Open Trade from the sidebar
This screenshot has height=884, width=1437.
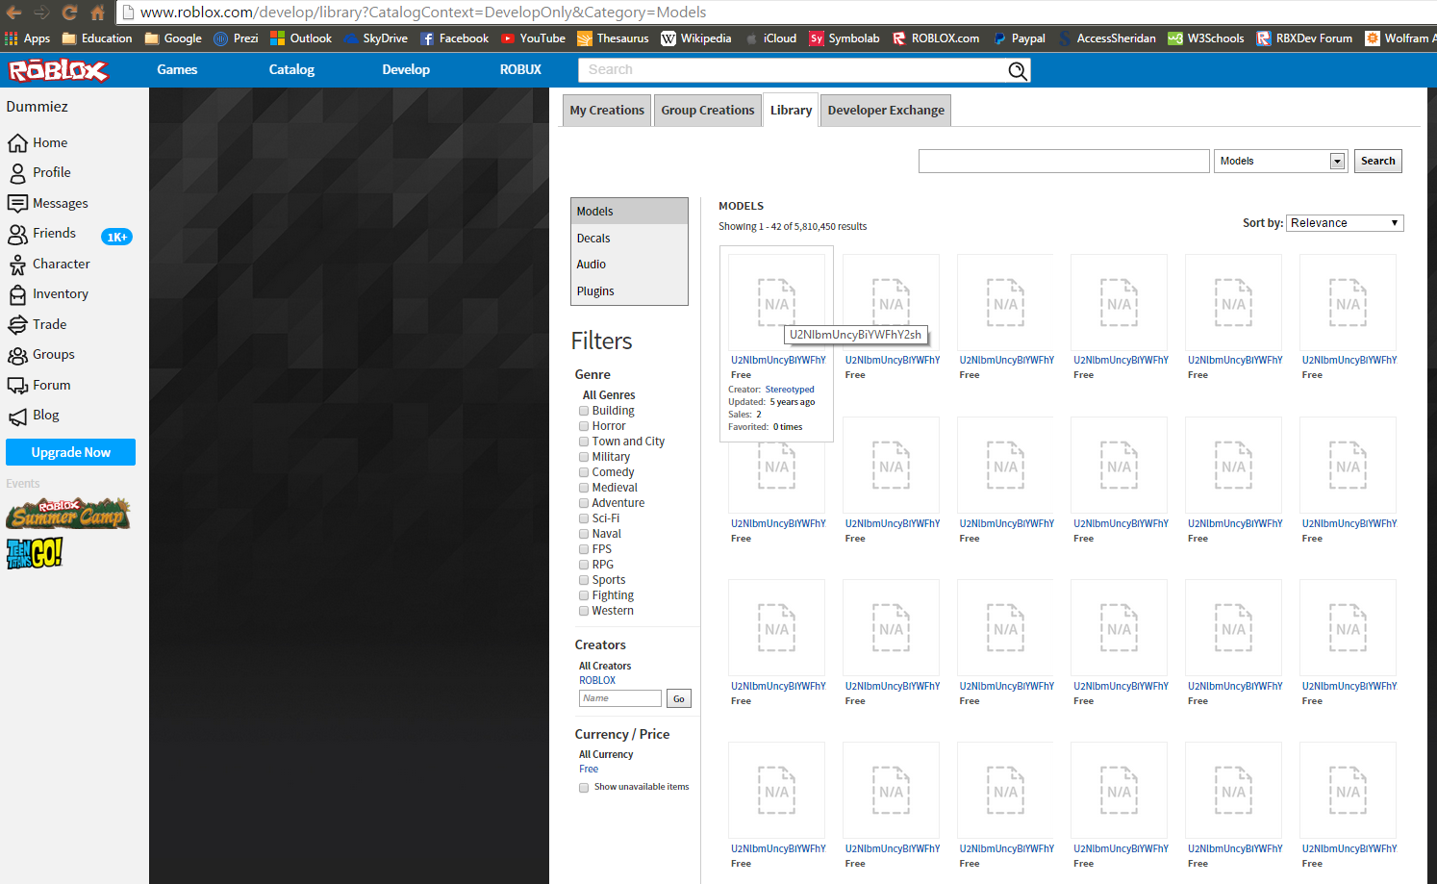pyautogui.click(x=49, y=324)
